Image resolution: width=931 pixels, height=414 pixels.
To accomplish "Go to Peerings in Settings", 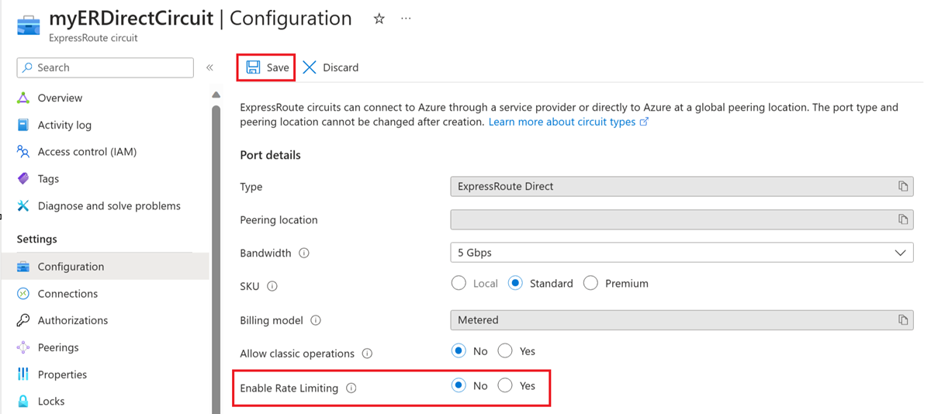I will point(58,347).
